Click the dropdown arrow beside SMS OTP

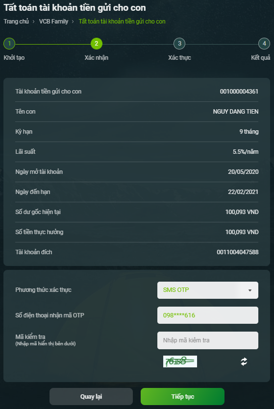pyautogui.click(x=250, y=290)
